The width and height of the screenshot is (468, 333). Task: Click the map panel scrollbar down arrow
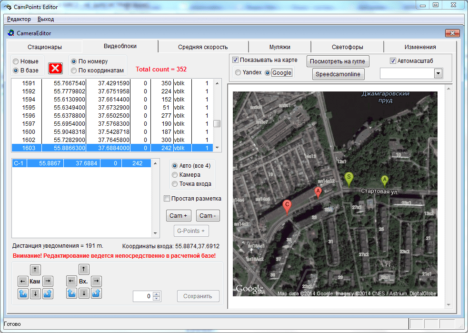point(448,305)
